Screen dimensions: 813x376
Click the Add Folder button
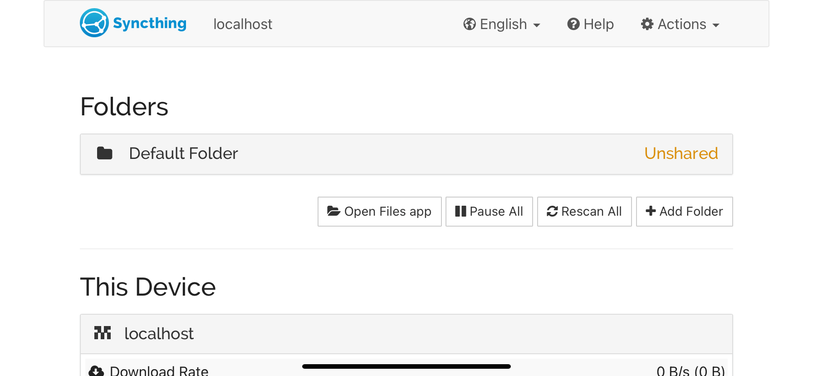pos(684,212)
